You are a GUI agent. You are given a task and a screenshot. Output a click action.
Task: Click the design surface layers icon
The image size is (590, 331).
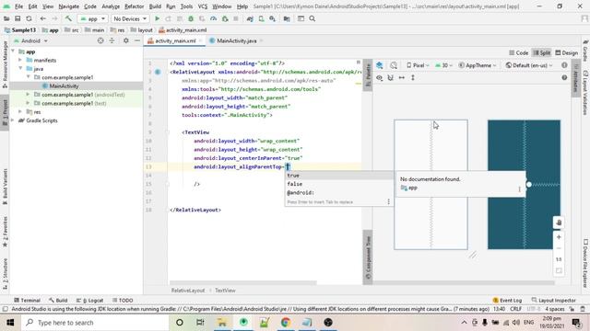380,65
